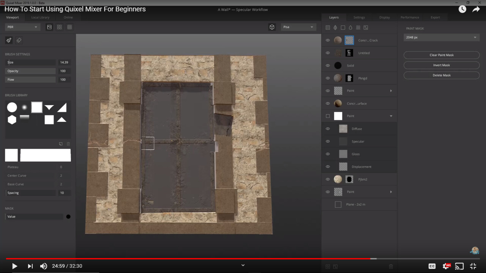The image size is (486, 273).
Task: Mute the video volume speaker
Action: coord(44,266)
